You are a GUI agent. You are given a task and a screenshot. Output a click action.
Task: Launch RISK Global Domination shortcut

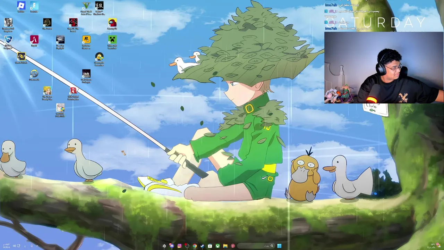point(73,93)
